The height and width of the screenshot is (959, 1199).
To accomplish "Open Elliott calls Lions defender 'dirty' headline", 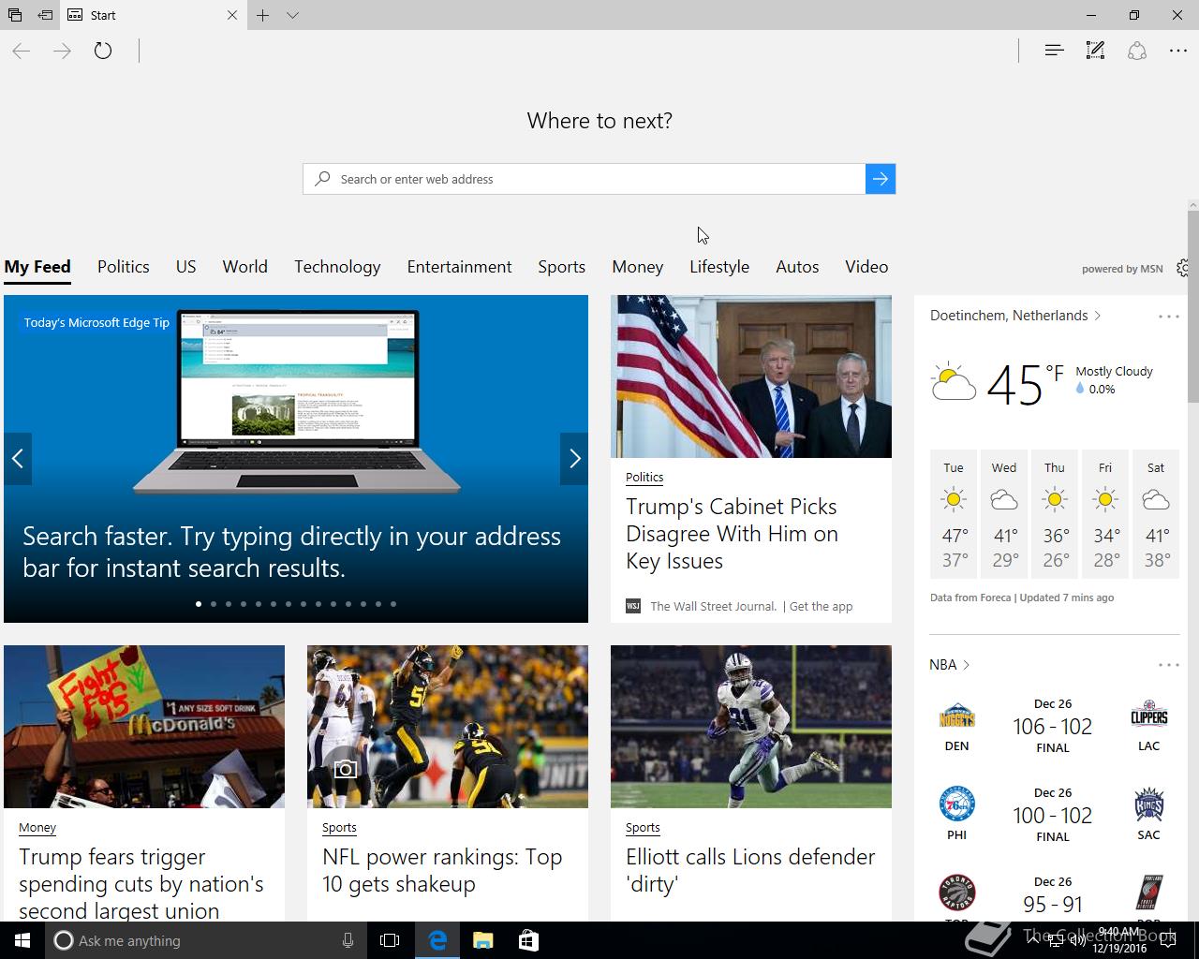I will (x=750, y=871).
